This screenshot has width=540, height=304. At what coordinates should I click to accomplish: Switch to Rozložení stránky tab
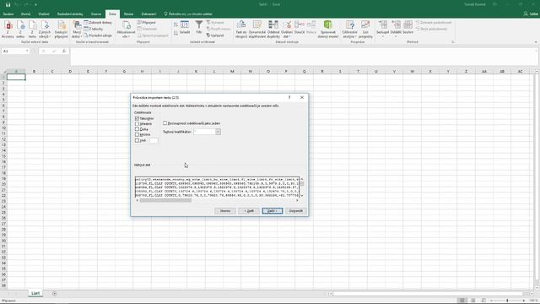[x=70, y=14]
